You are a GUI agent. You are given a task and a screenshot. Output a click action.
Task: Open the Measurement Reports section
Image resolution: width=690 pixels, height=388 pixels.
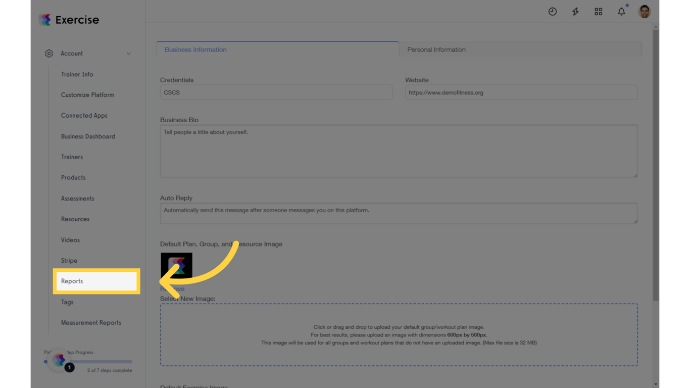coord(91,322)
